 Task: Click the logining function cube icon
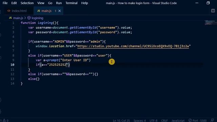[x=29, y=18]
